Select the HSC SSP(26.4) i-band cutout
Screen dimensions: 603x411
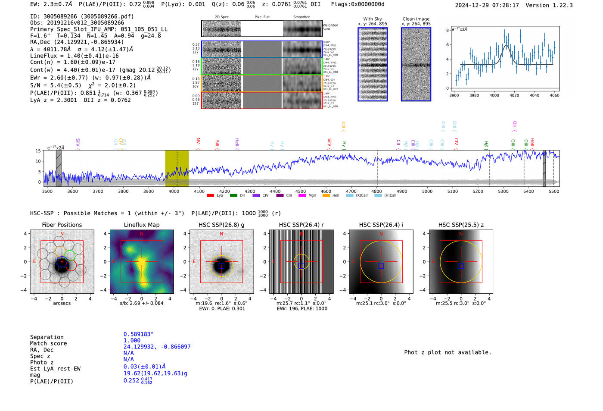click(381, 262)
